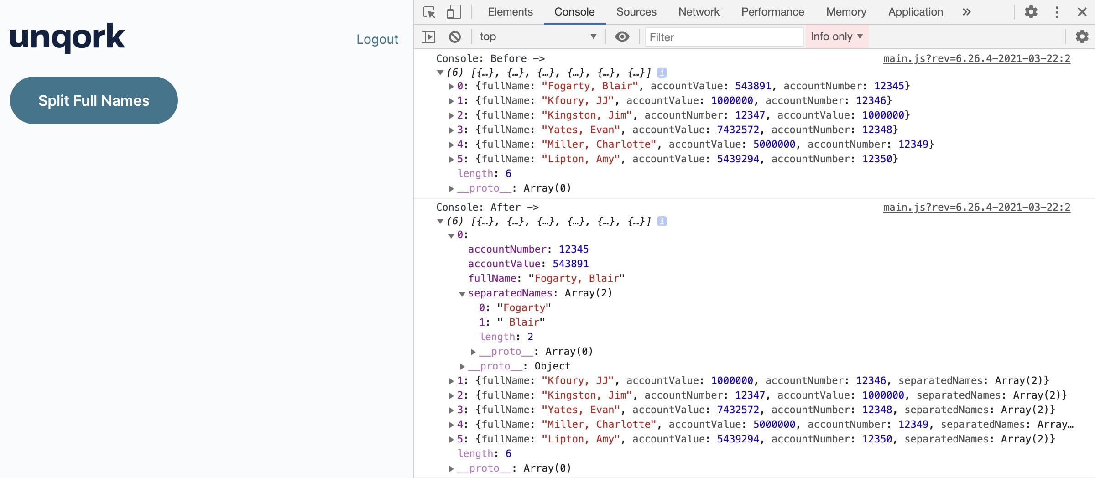Expand __proto__ of the After array
This screenshot has width=1095, height=478.
(x=451, y=468)
